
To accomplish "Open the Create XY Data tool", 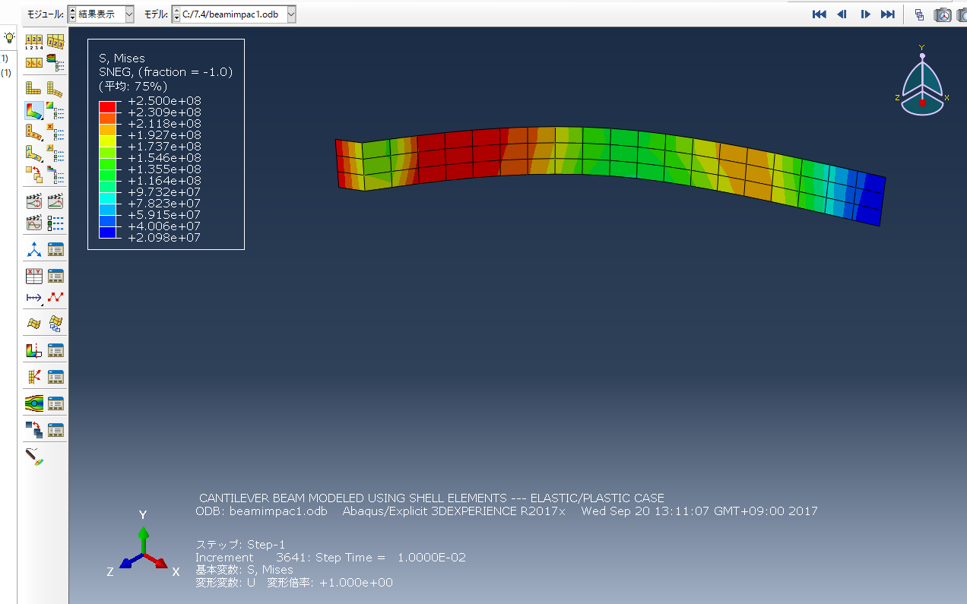I will pyautogui.click(x=34, y=275).
